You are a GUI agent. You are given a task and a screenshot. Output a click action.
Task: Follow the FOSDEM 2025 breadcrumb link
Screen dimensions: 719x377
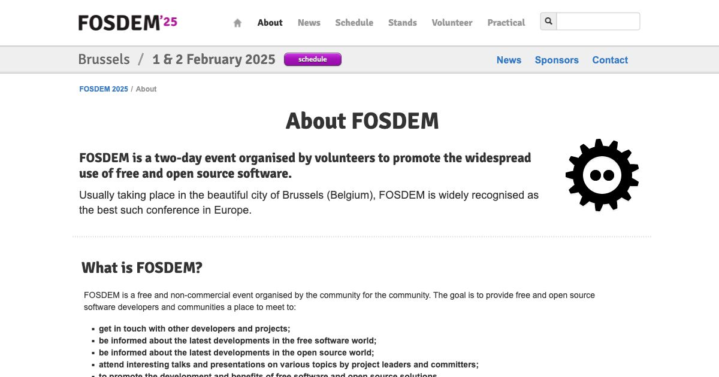[x=103, y=89]
